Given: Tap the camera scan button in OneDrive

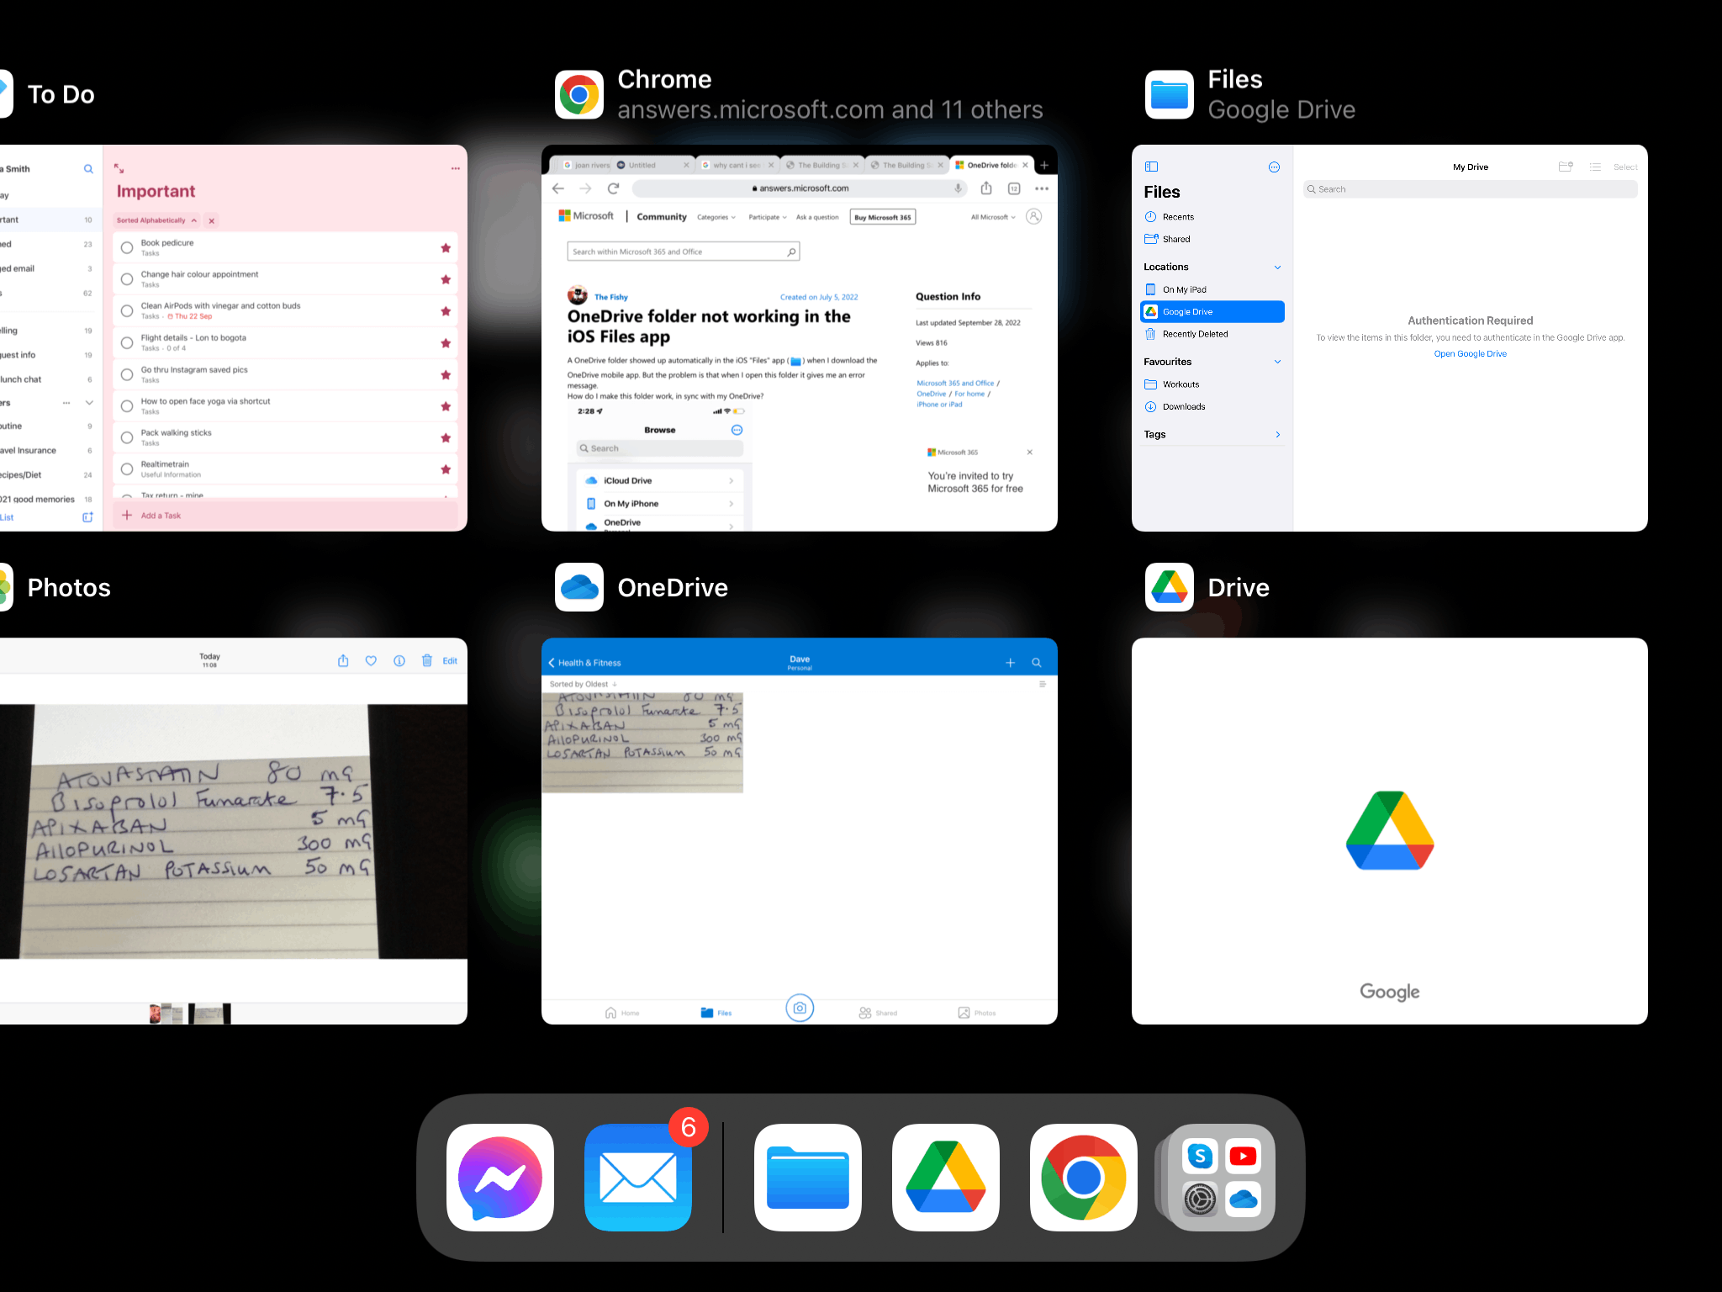Looking at the screenshot, I should click(x=800, y=1008).
